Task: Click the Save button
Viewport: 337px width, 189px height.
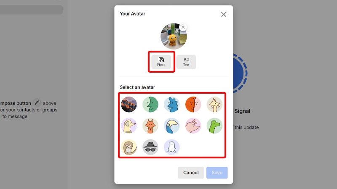Action: click(217, 173)
